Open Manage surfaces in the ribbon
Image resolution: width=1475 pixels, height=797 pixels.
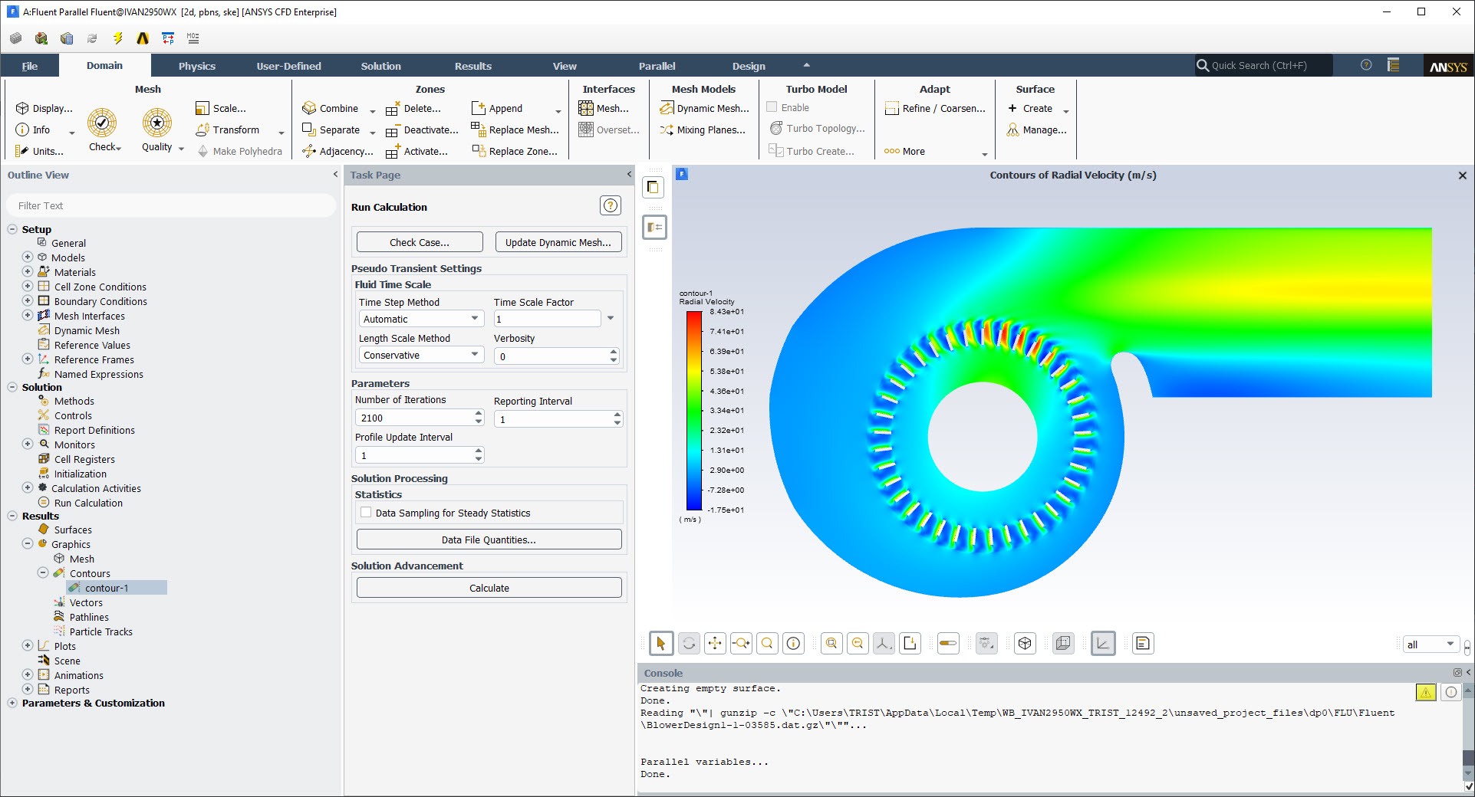1037,130
